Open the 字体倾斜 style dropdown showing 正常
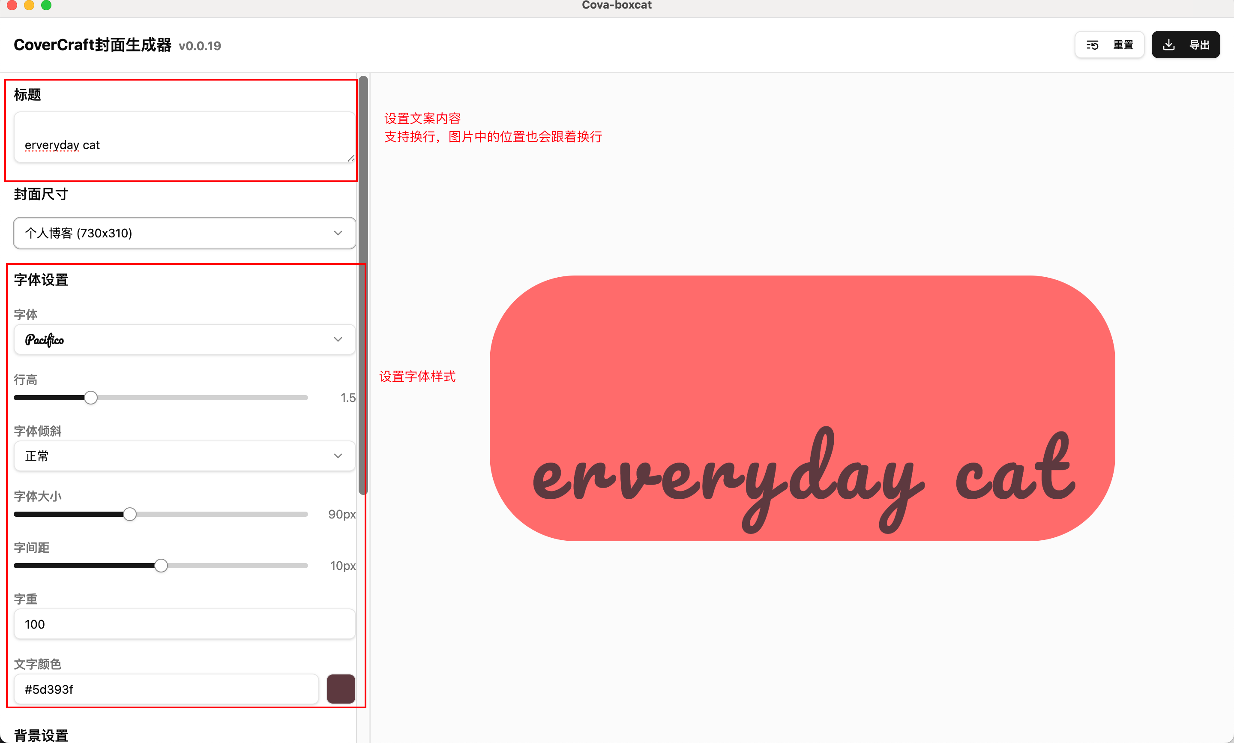The image size is (1234, 743). click(184, 456)
